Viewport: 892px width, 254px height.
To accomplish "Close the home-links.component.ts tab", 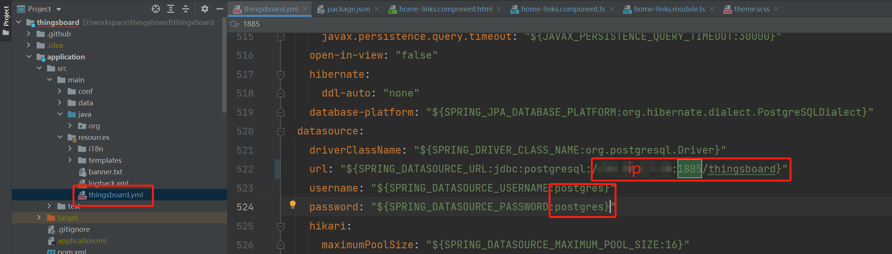I will (x=612, y=9).
